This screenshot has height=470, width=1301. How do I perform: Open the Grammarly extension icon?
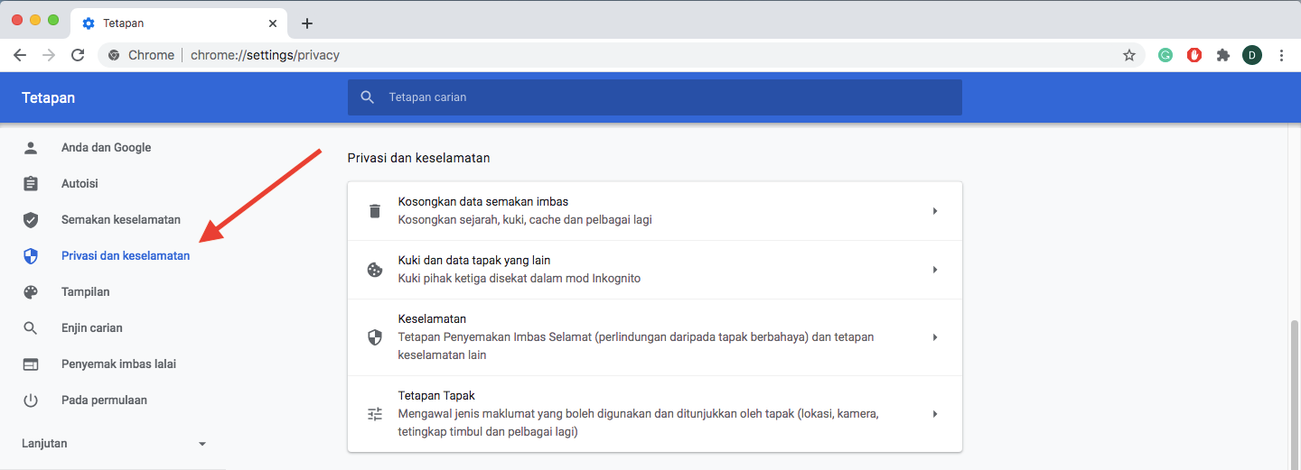tap(1165, 55)
